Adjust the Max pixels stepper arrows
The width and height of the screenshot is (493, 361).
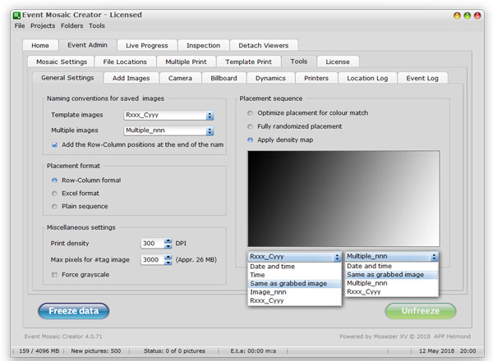[x=168, y=259]
